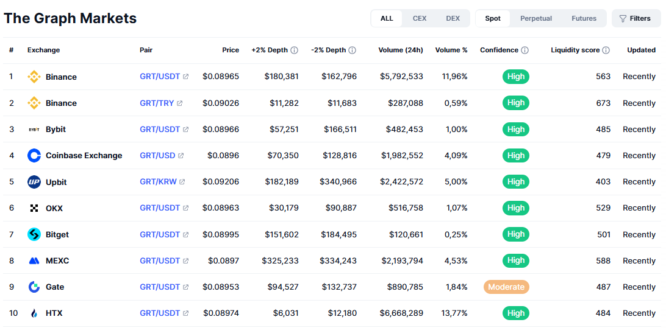
Task: Select the Spot market tab
Action: point(493,18)
